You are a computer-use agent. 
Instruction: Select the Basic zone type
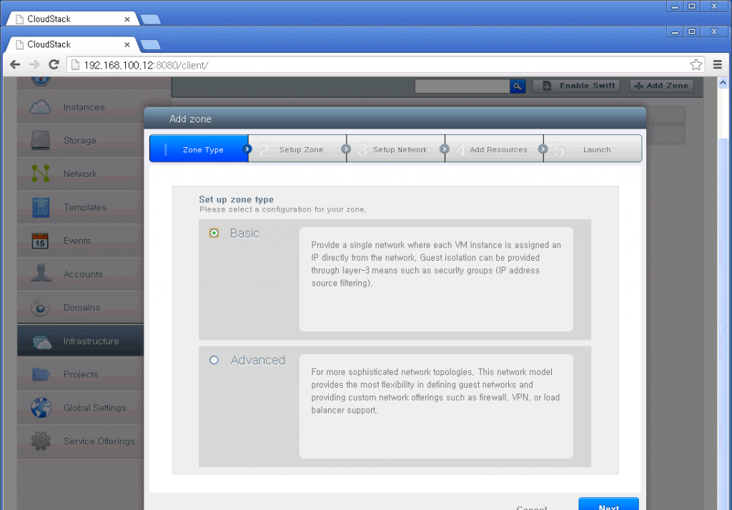213,232
